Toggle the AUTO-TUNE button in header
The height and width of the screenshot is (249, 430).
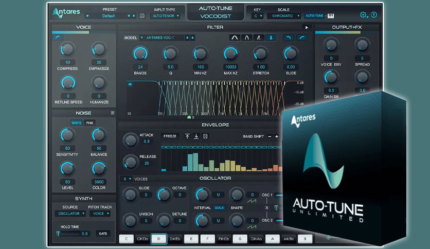[x=314, y=16]
